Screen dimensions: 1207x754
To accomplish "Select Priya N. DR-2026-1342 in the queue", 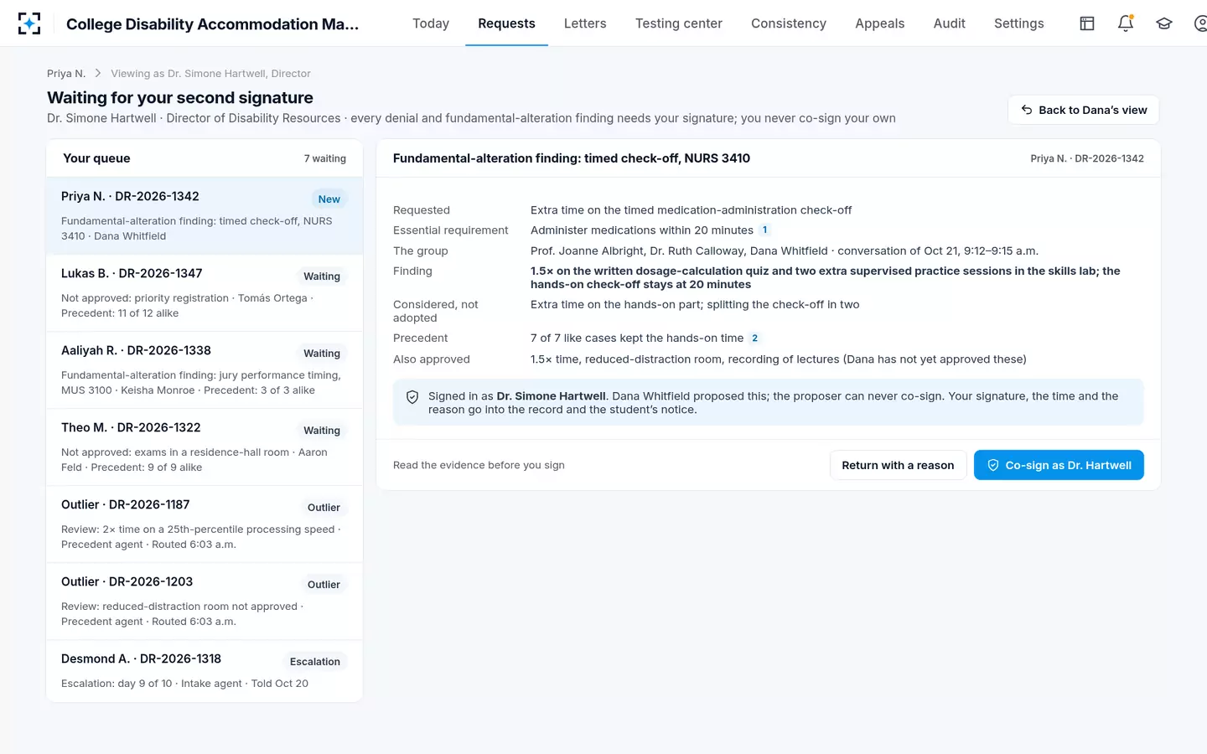I will 205,216.
